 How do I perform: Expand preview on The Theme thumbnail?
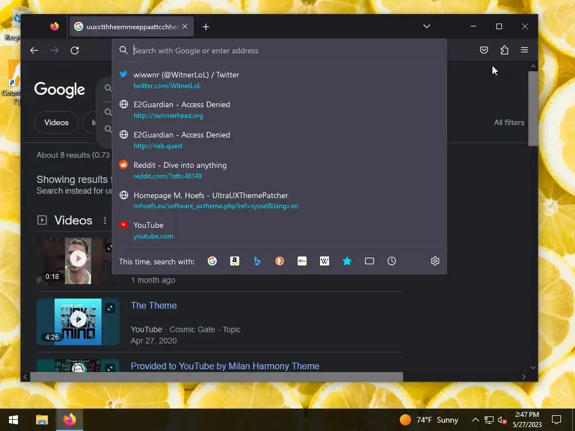[x=110, y=308]
